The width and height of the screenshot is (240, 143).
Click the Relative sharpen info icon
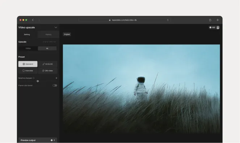[34, 78]
